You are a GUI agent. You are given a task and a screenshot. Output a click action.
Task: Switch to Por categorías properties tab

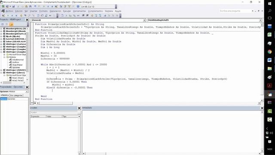click(16, 96)
